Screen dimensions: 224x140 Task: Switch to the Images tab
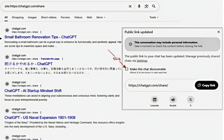[x=32, y=18]
